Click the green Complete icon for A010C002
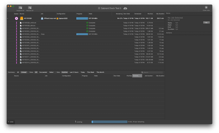The height and width of the screenshot is (133, 219). pos(87,31)
